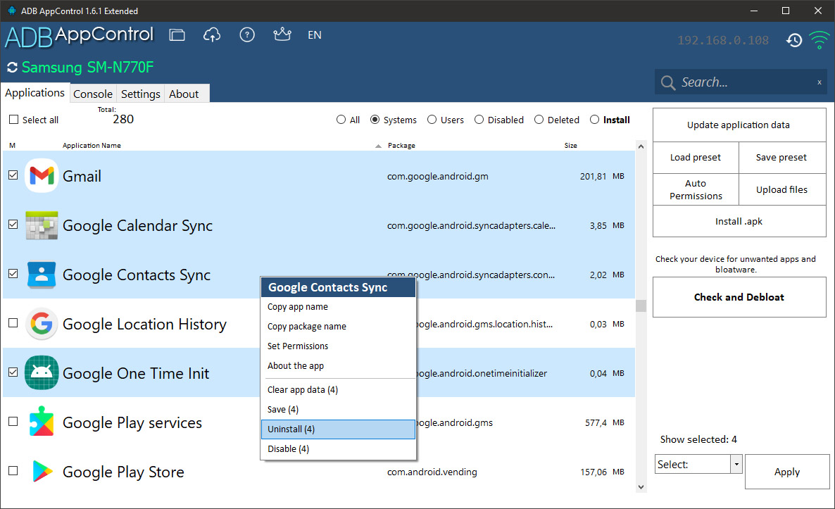
Task: Sort by the Package column header
Action: click(x=401, y=145)
